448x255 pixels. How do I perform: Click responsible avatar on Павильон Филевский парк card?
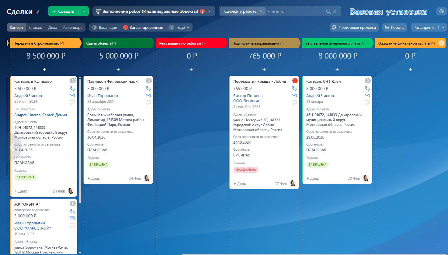pyautogui.click(x=147, y=178)
